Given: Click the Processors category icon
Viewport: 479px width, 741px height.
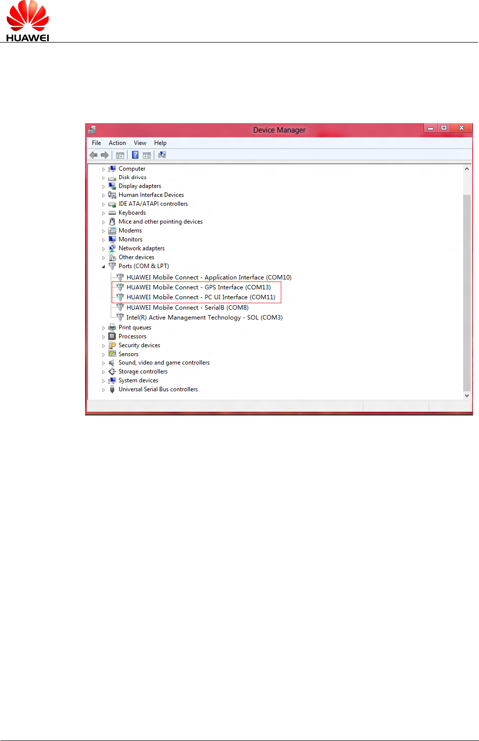Looking at the screenshot, I should (112, 336).
